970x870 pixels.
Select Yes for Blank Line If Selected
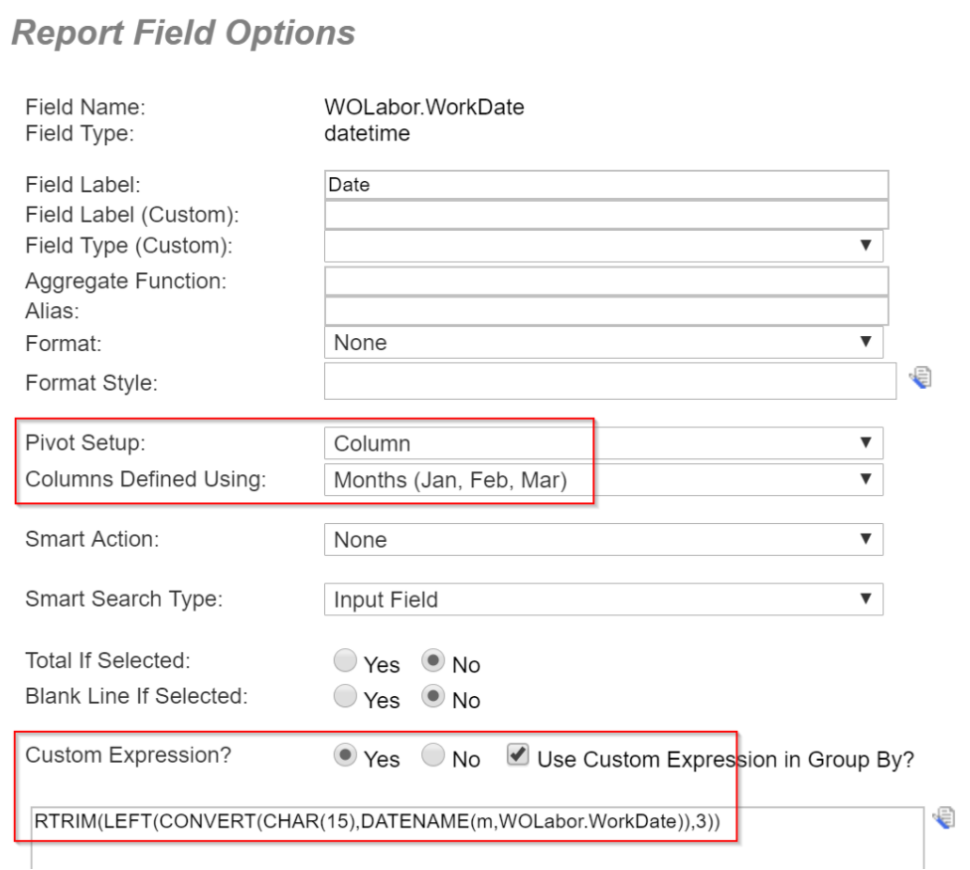[x=345, y=696]
